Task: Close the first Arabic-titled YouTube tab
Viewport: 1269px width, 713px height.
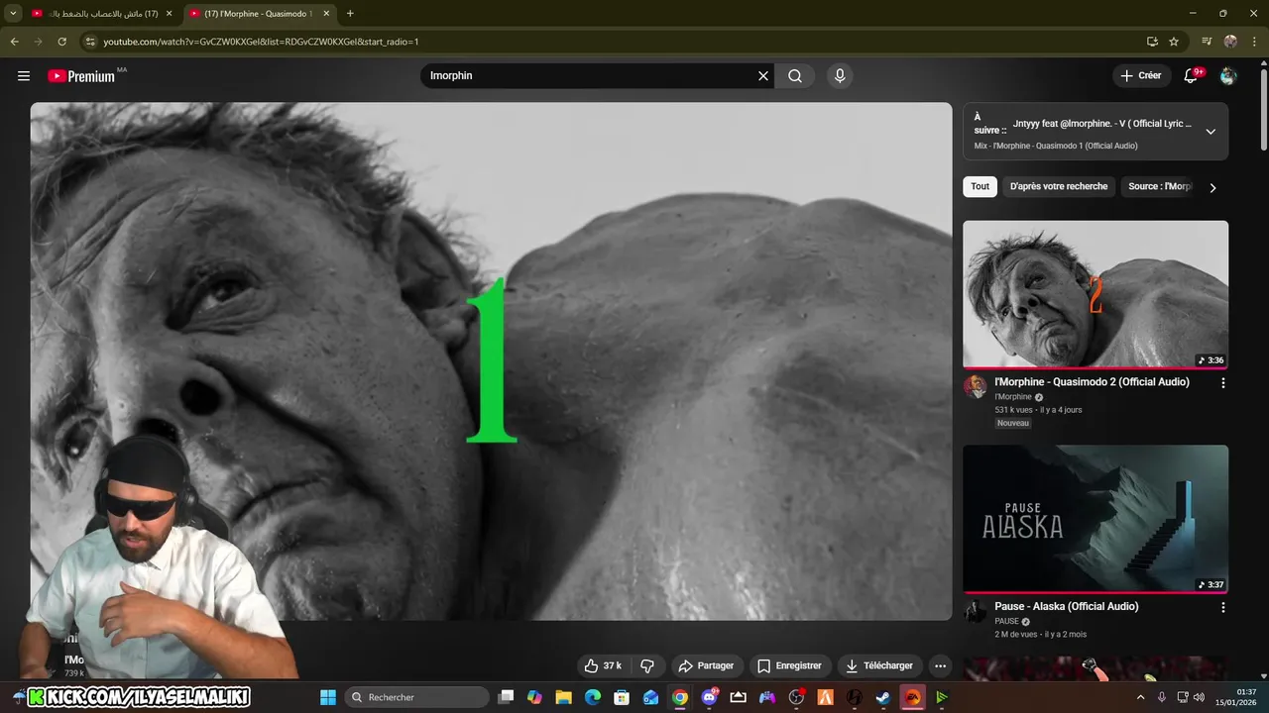Action: 169,14
